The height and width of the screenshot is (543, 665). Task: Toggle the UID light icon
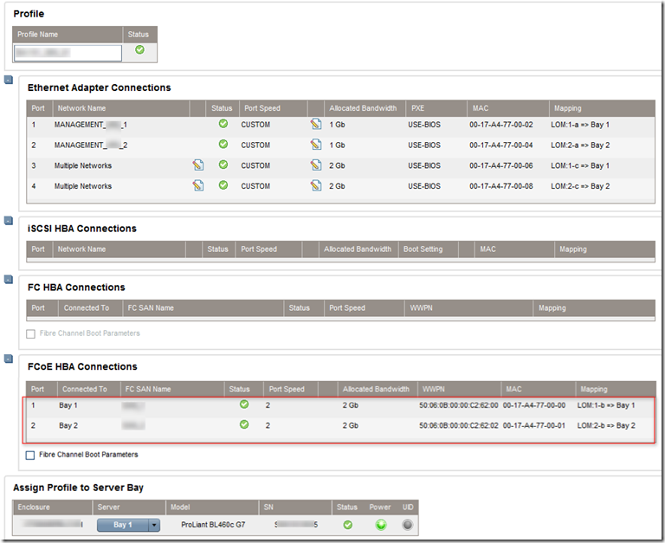408,525
